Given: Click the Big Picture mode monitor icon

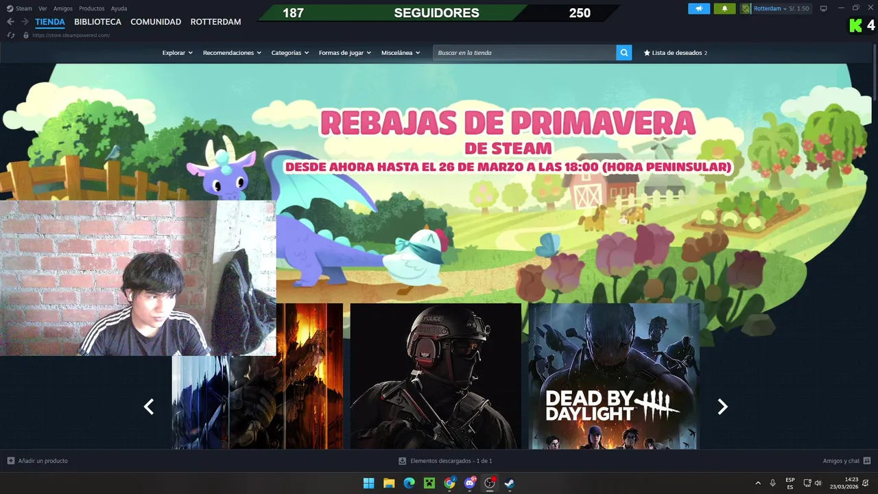Looking at the screenshot, I should [x=824, y=8].
